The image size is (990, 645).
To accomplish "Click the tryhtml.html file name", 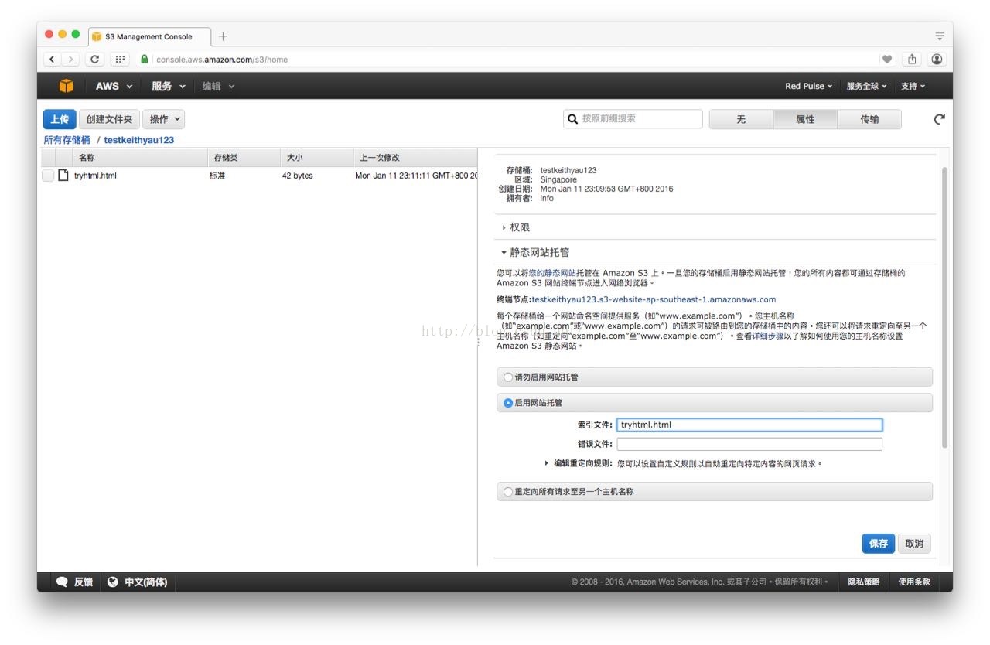I will 95,176.
